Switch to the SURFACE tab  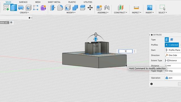click(x=23, y=2)
